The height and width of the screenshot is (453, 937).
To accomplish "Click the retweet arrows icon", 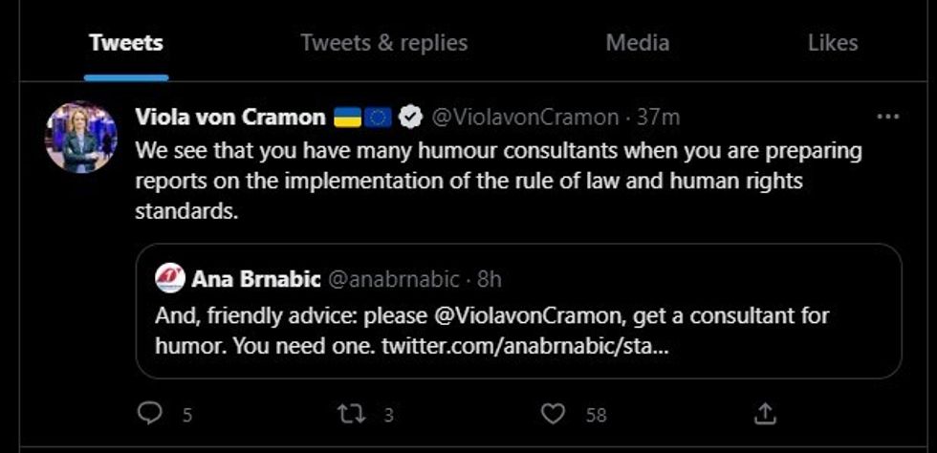I will click(350, 414).
